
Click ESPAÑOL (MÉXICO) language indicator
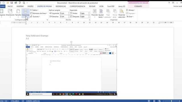point(33,101)
